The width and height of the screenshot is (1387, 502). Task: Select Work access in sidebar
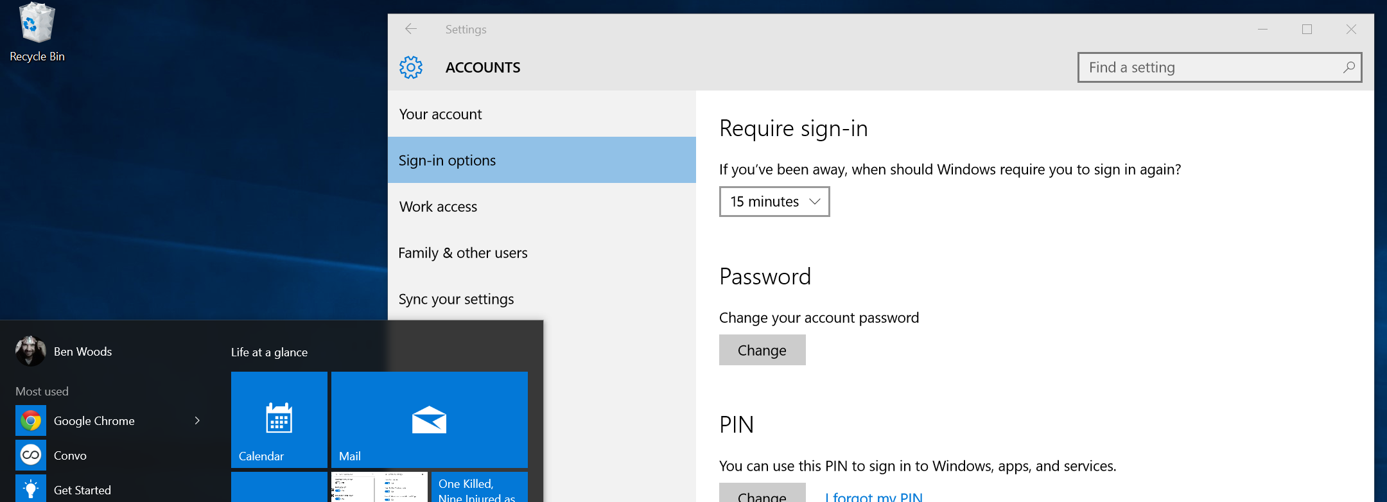[439, 207]
